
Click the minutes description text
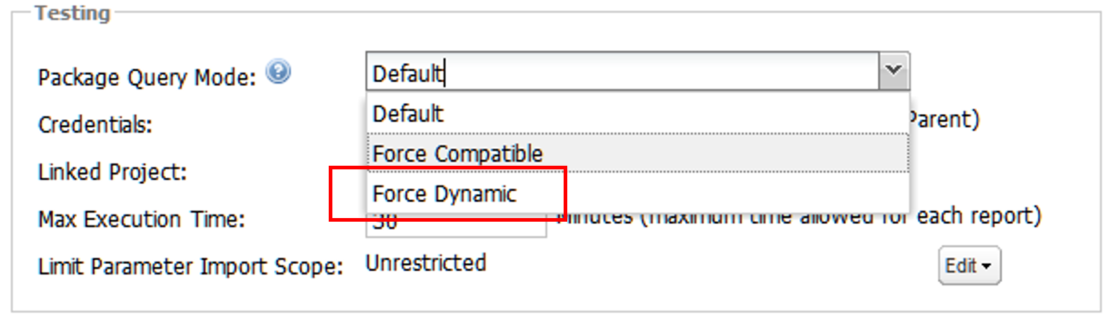click(799, 216)
